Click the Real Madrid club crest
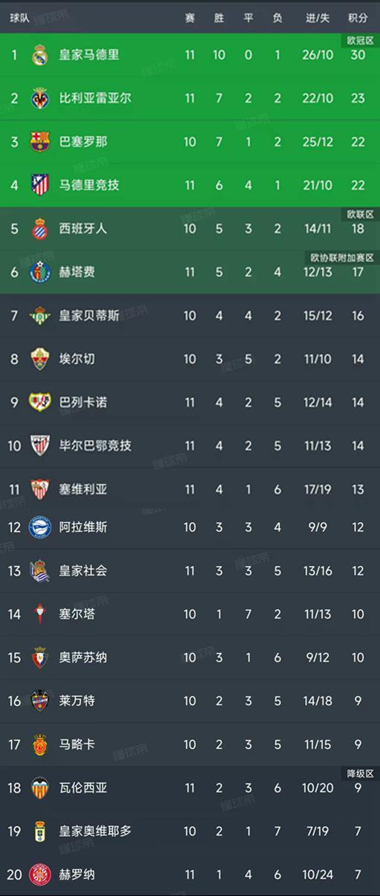Image resolution: width=380 pixels, height=896 pixels. tap(39, 55)
